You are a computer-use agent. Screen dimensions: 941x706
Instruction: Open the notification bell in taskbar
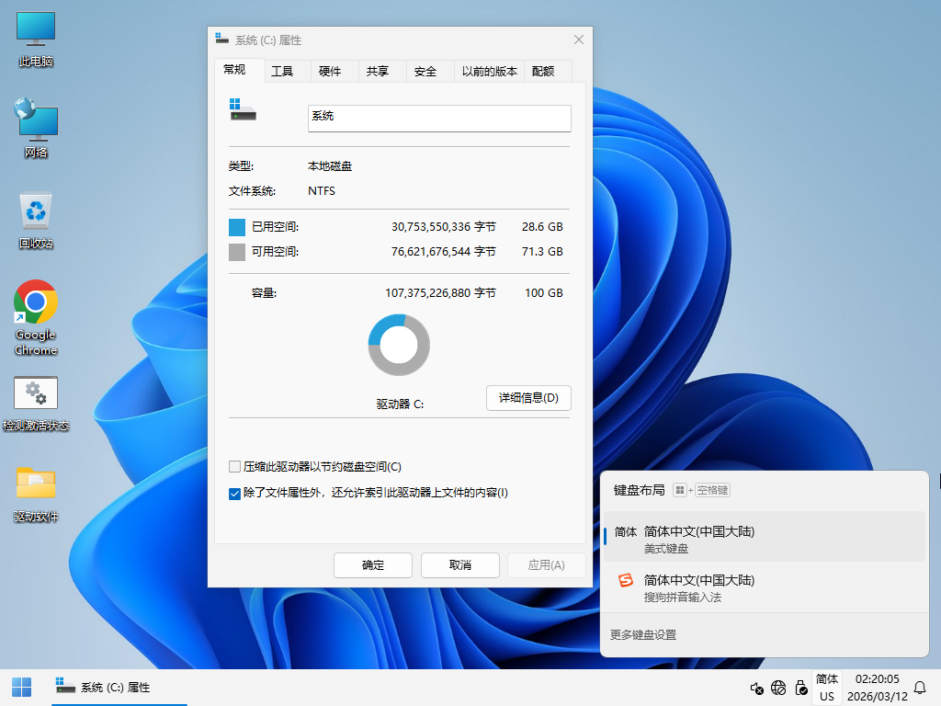tap(919, 688)
